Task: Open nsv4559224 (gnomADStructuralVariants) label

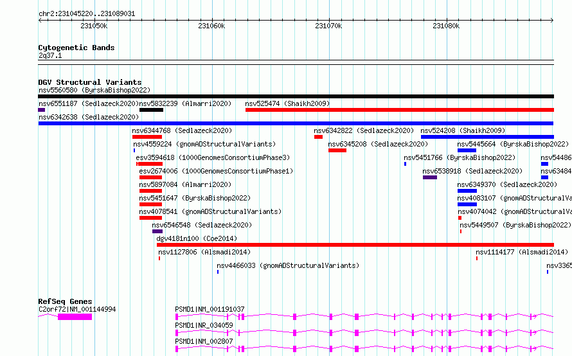Action: (204, 144)
